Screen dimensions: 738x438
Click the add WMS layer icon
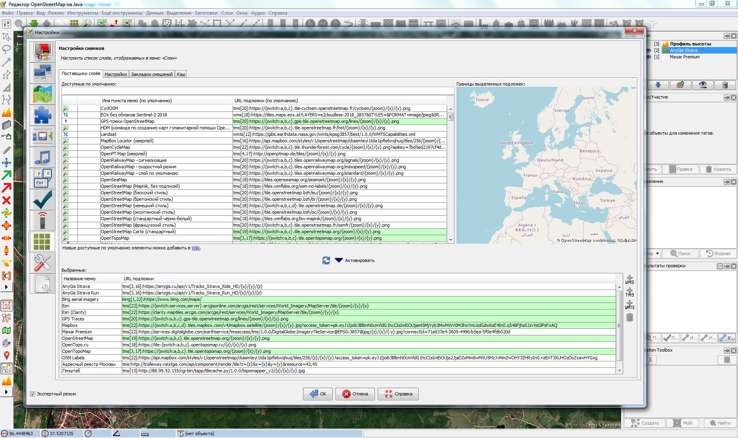pos(630,279)
